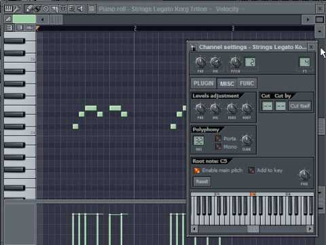Click bar 3 on the timeline ruler
The image size is (326, 245).
click(x=233, y=28)
